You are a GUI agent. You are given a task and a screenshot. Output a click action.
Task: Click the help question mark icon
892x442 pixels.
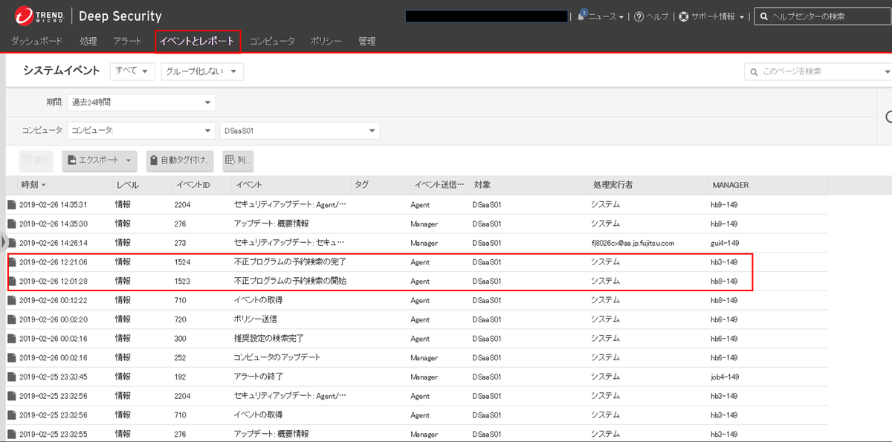(x=639, y=16)
